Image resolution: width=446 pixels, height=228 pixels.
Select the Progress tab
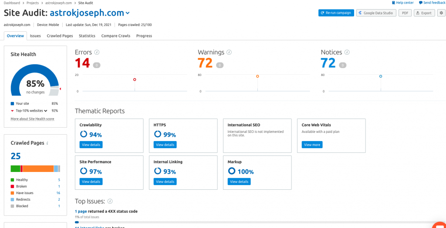point(144,36)
